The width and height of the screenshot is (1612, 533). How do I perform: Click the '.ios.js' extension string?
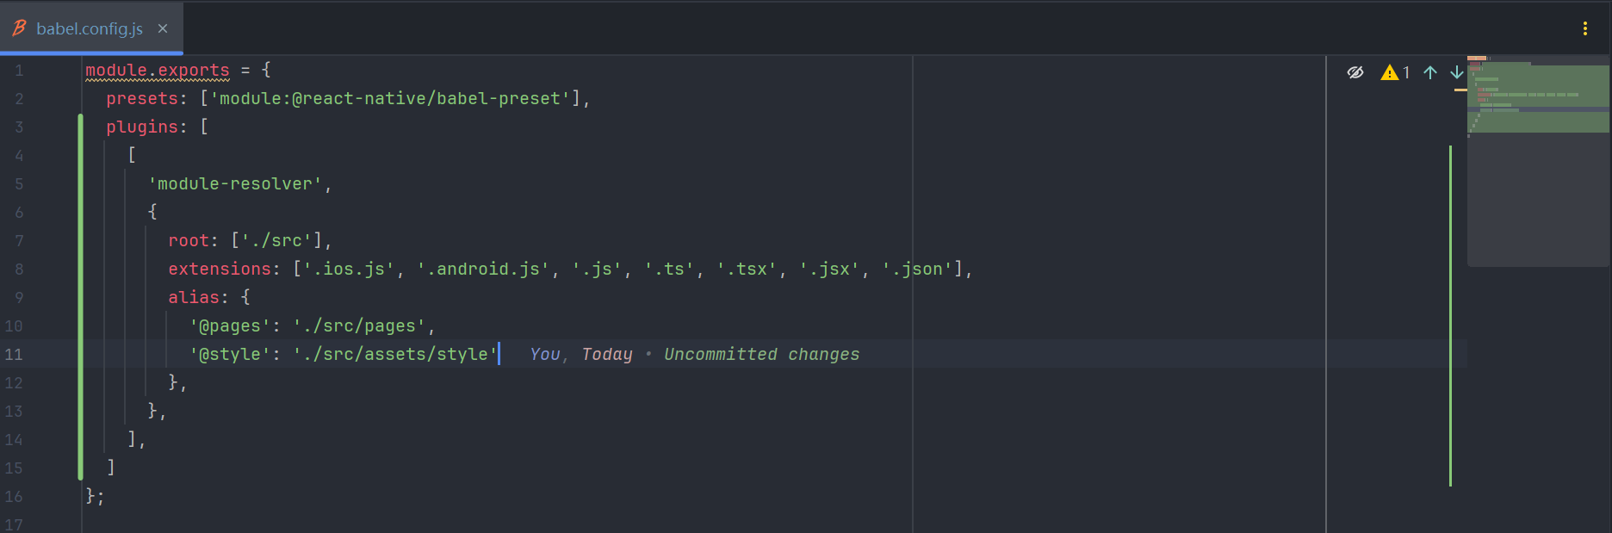[349, 269]
